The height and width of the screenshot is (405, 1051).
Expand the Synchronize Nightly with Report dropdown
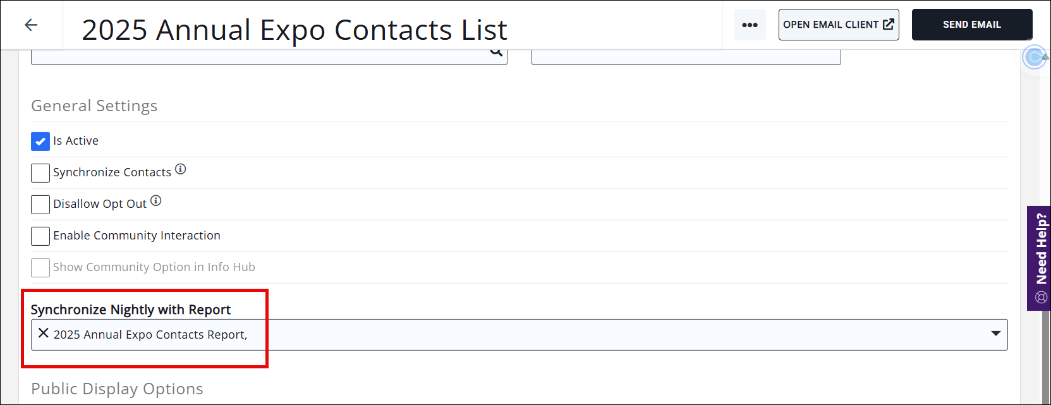coord(996,334)
